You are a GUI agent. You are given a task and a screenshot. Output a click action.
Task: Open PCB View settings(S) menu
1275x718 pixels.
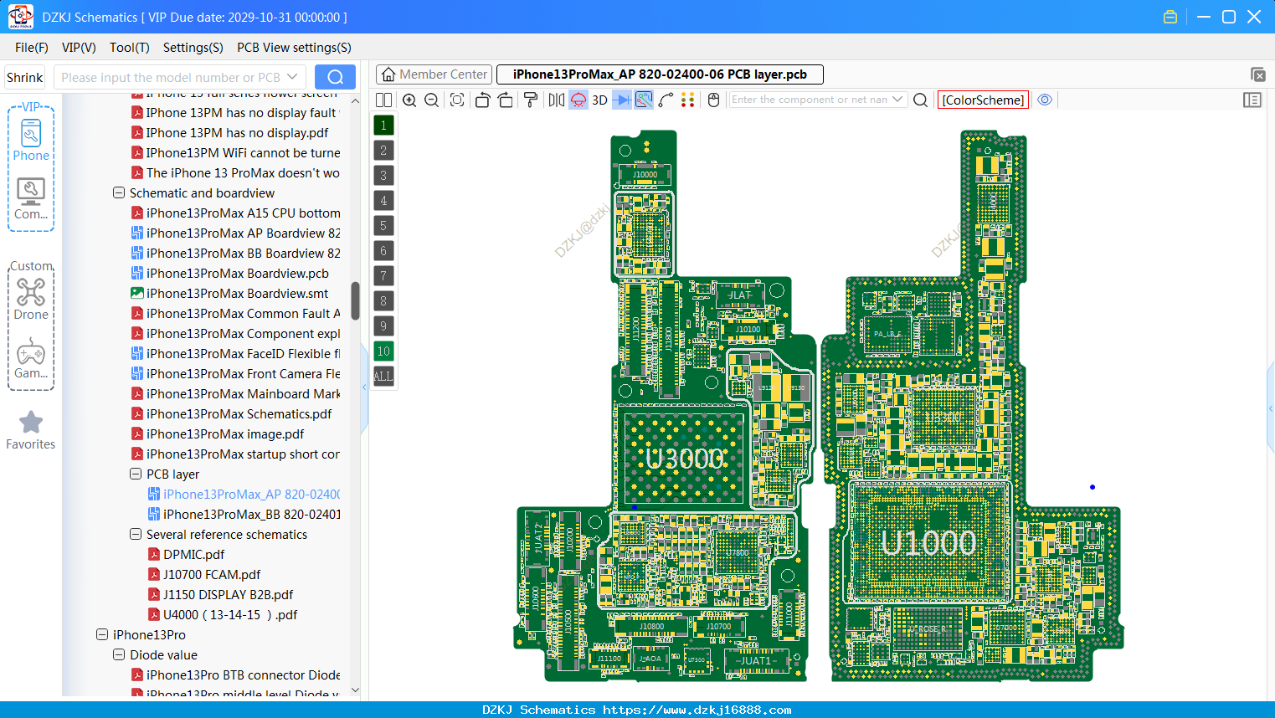point(294,48)
